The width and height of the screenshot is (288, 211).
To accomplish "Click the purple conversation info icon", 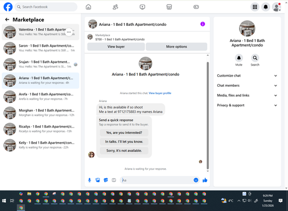I will 203,24.
